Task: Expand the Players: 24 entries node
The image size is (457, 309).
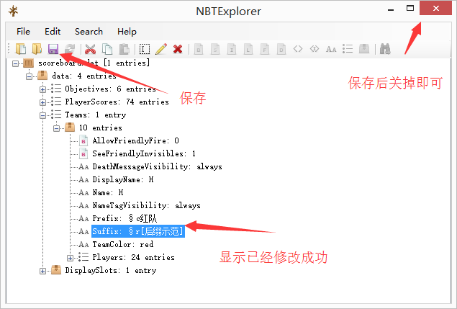Action: tap(70, 258)
